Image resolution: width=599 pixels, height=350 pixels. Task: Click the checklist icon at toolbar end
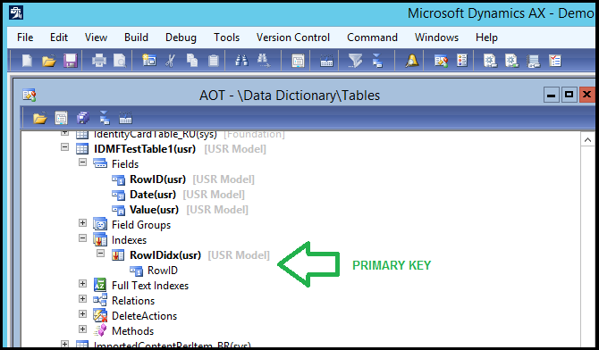(554, 61)
